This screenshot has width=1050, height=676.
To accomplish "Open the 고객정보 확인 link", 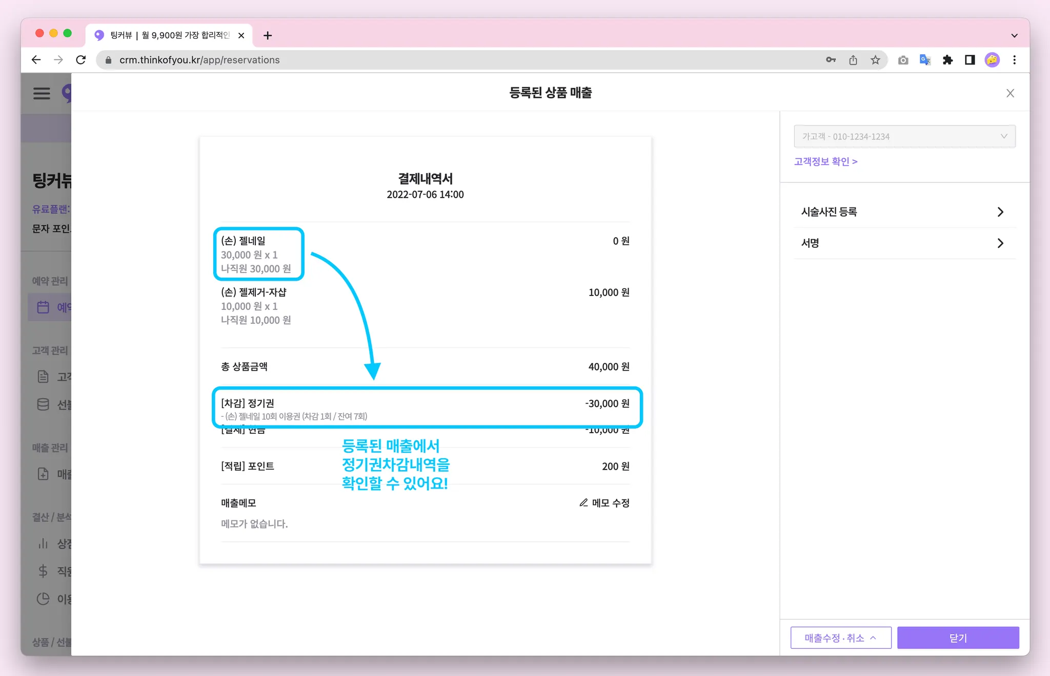I will (x=825, y=161).
